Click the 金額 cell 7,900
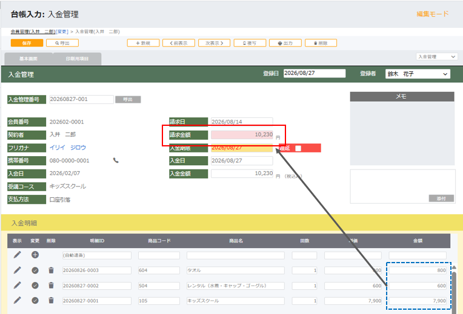 [x=418, y=301]
